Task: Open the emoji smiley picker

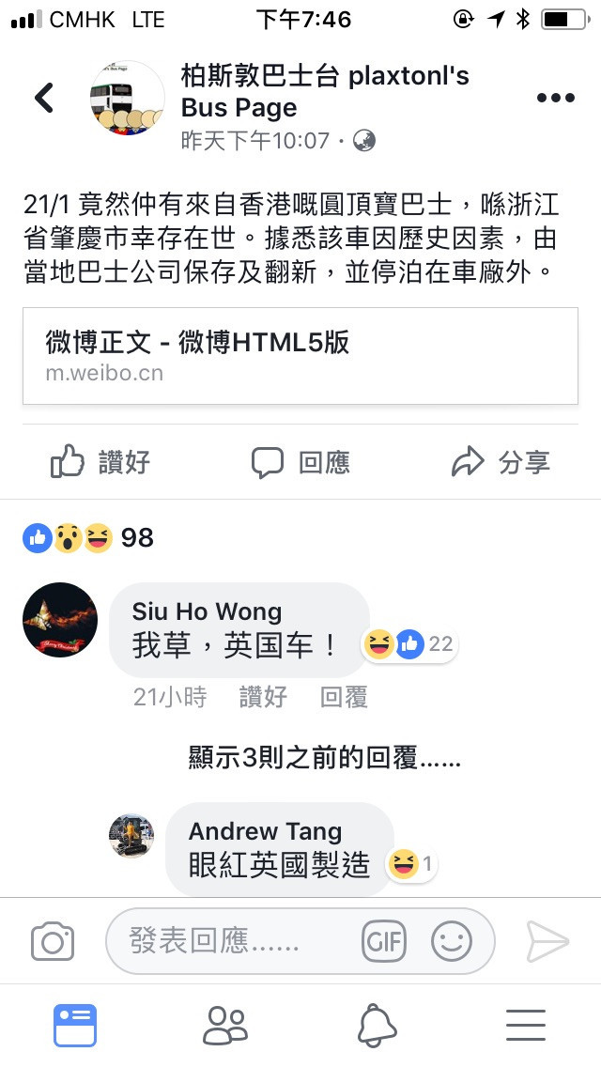Action: [x=452, y=941]
